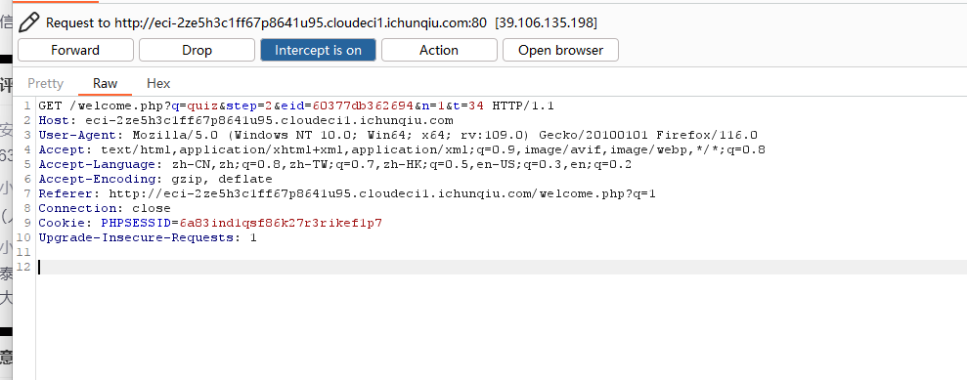
Task: Click the GET request line text
Action: point(296,106)
